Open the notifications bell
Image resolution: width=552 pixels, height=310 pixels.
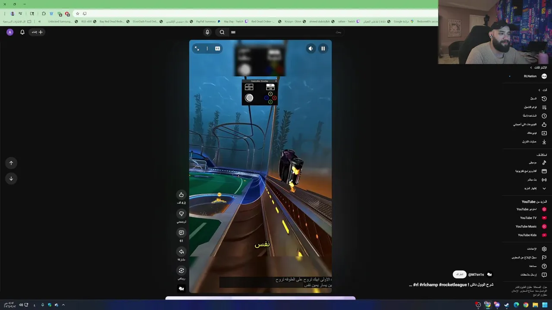[22, 32]
